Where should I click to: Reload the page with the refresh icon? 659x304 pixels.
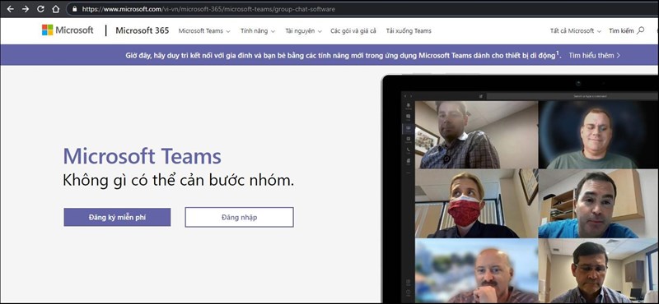(40, 9)
